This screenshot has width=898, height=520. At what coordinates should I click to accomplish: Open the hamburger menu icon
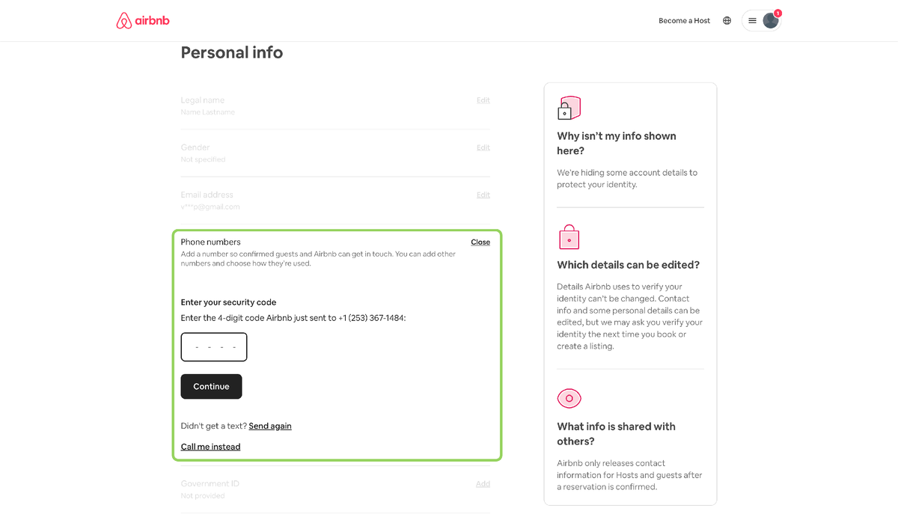click(752, 20)
